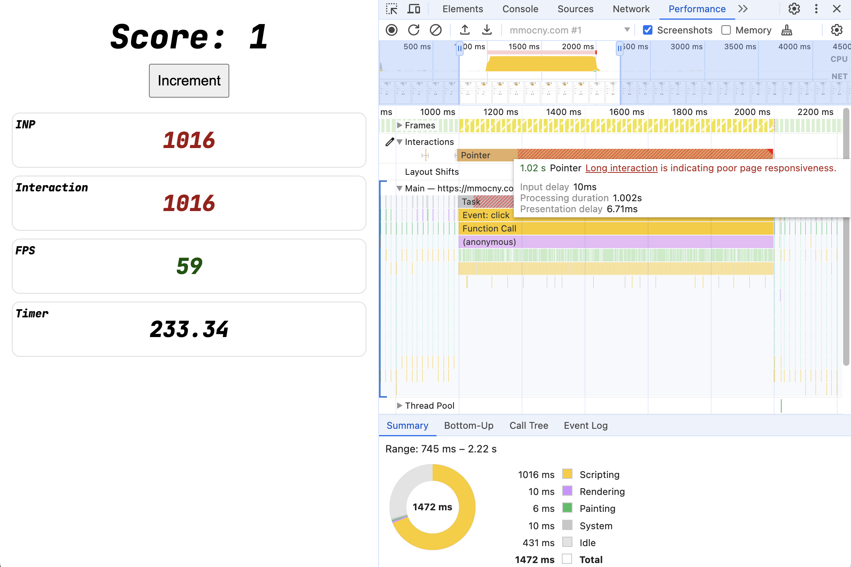851x567 pixels.
Task: Click the record button to start profiling
Action: [x=391, y=30]
